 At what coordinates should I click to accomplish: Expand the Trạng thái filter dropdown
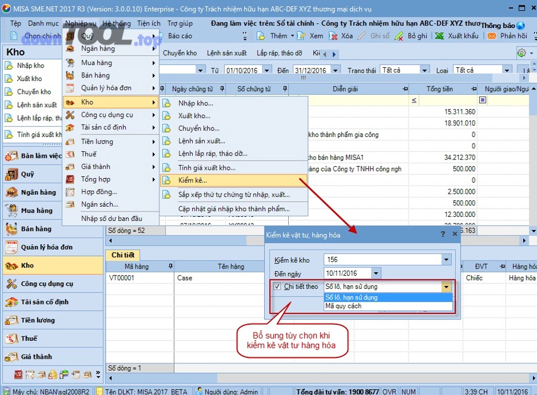[x=422, y=70]
